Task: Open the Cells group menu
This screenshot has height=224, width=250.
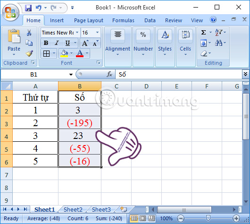Action: (x=185, y=47)
